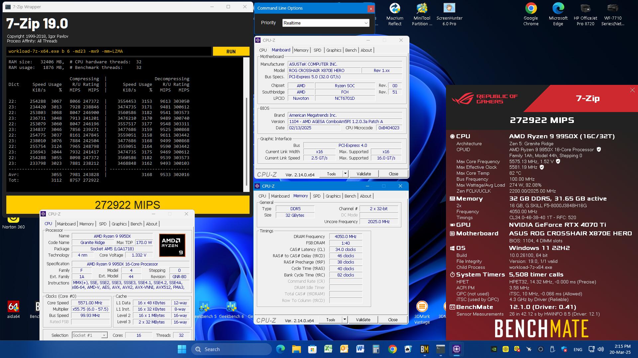Open the Macrium Reflect desktop icon
Screen dimensions: 638x358
point(395,14)
